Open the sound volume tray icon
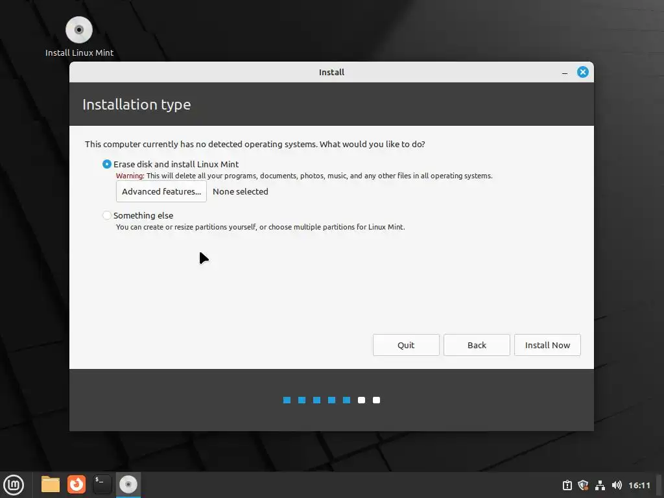This screenshot has height=498, width=664. 617,485
